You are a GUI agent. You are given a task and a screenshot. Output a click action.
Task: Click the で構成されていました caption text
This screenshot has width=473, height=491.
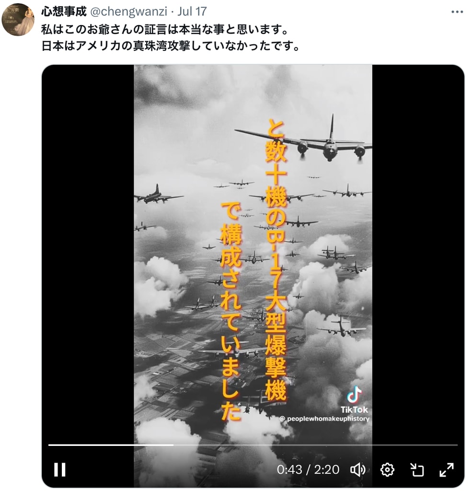231,311
